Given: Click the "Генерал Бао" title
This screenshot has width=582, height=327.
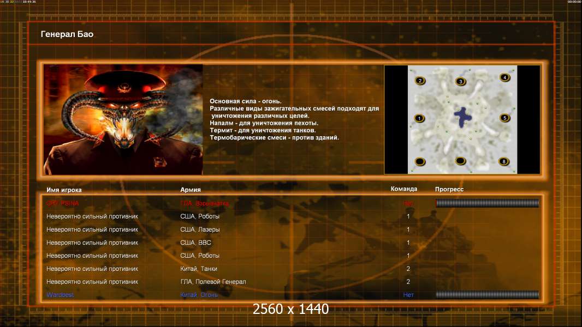Looking at the screenshot, I should click(67, 34).
